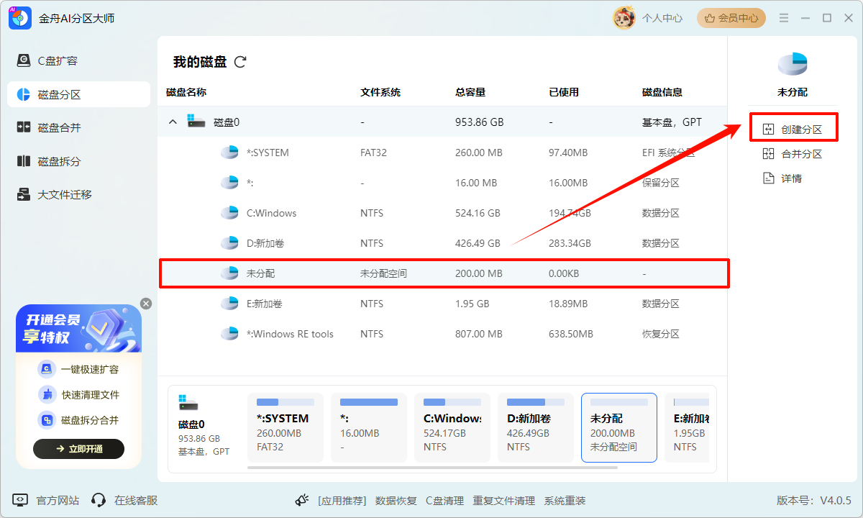Select C盘扩容 in the sidebar

click(60, 60)
